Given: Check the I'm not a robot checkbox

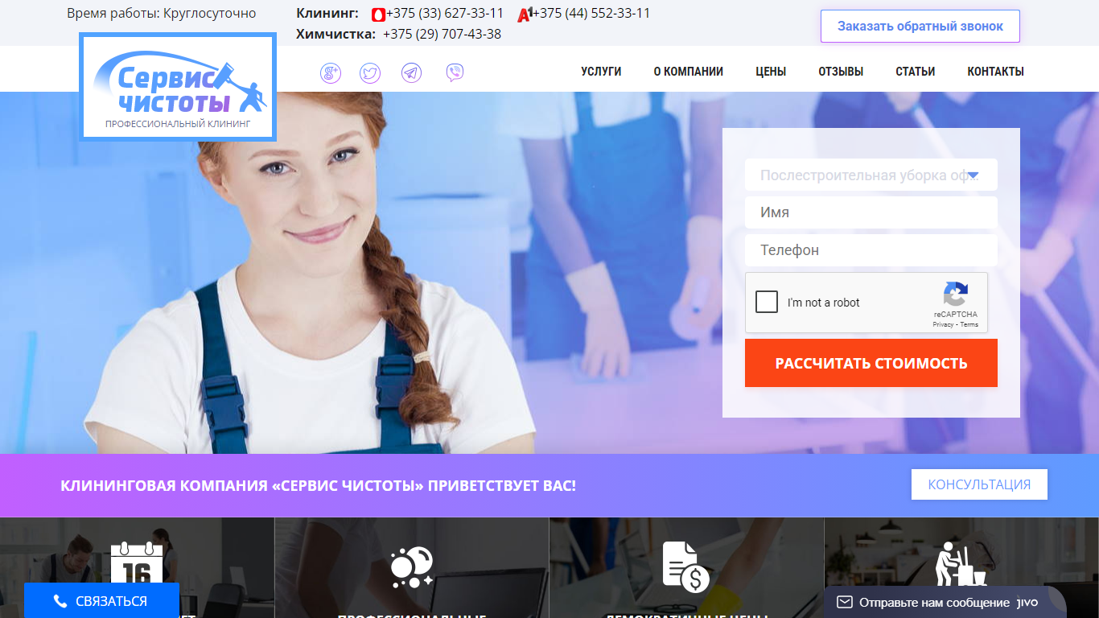Looking at the screenshot, I should coord(767,303).
